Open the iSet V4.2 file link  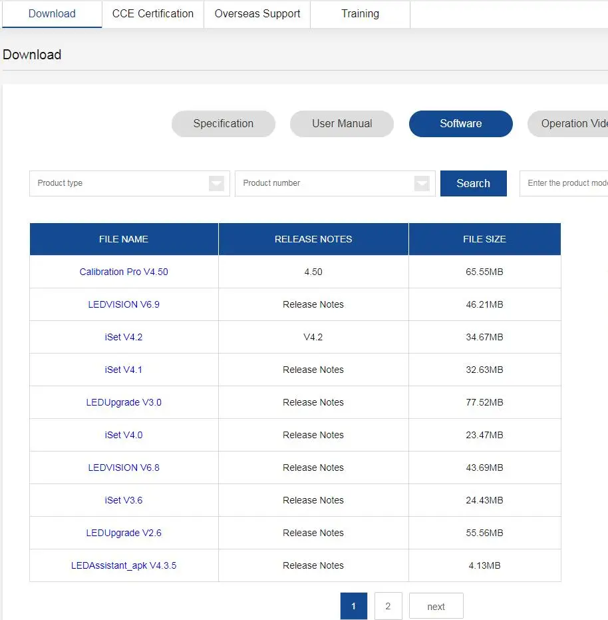[x=124, y=337]
